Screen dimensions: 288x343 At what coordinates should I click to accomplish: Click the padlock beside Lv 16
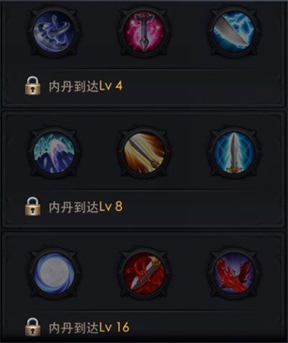tap(33, 327)
